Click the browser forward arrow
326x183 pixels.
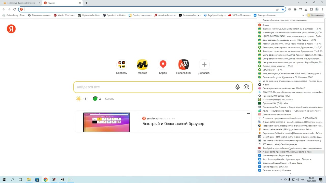tap(9, 9)
